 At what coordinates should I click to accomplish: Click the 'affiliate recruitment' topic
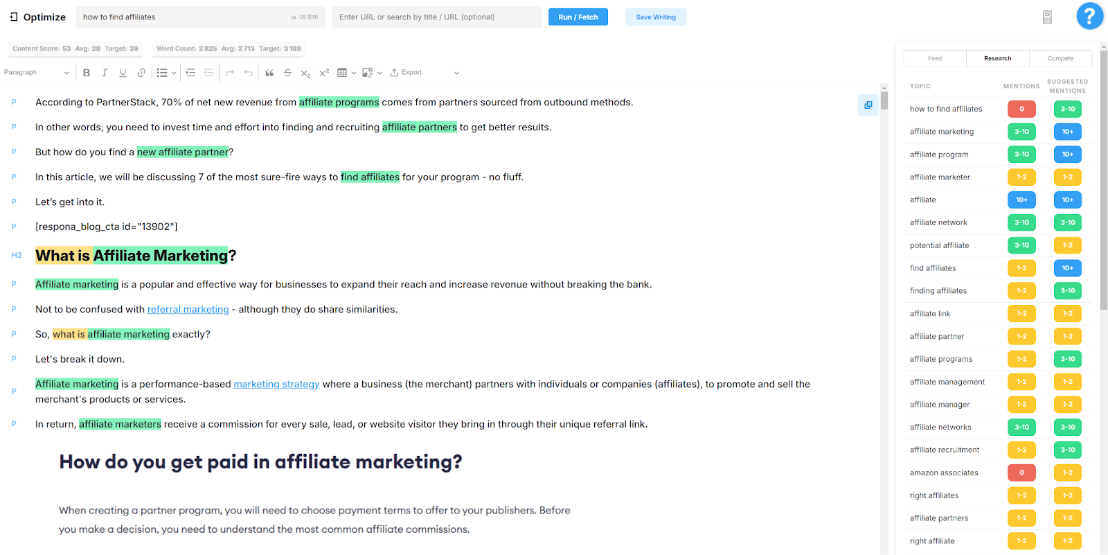[945, 450]
